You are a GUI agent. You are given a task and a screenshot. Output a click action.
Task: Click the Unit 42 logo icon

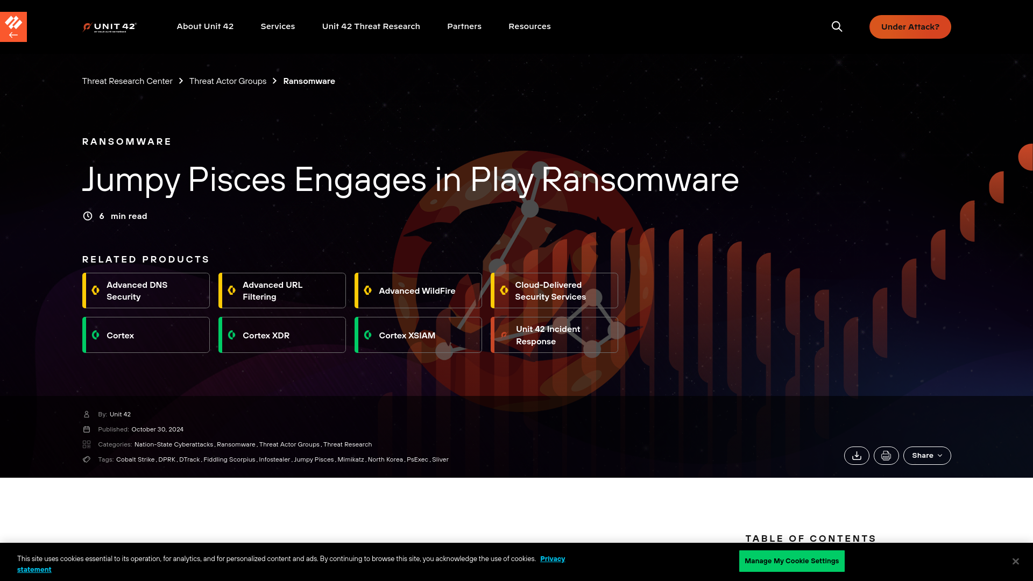[x=110, y=26]
